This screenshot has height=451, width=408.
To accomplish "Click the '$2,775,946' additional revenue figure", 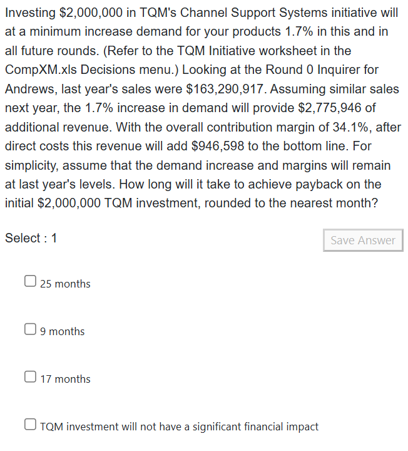I will pyautogui.click(x=330, y=108).
